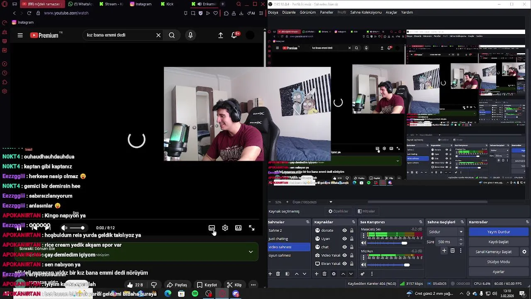The height and width of the screenshot is (299, 531).
Task: Open the OBS preview scale dropdown
Action: click(x=331, y=202)
